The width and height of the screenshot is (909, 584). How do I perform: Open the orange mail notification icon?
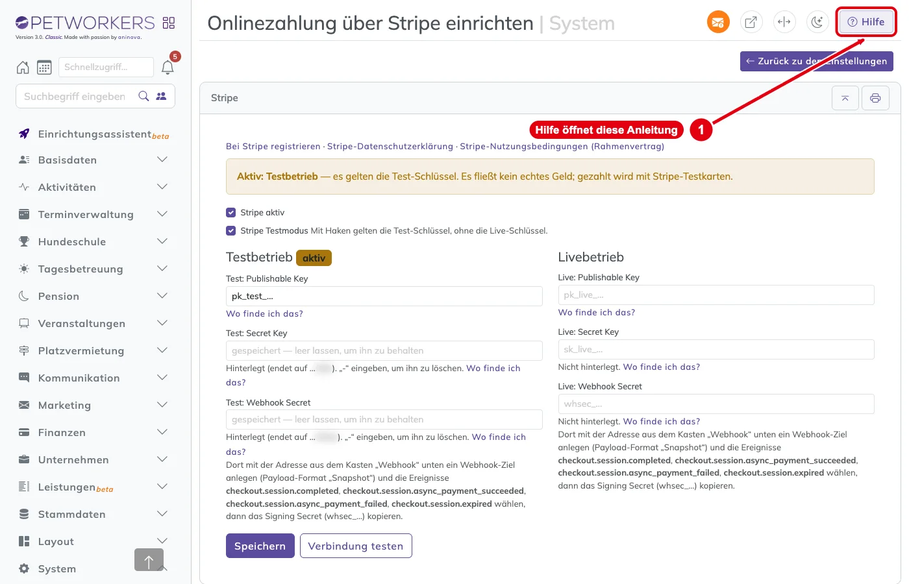click(x=718, y=22)
